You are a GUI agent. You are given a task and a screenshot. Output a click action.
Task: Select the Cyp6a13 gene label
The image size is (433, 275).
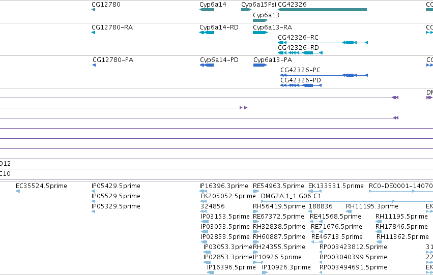266,15
